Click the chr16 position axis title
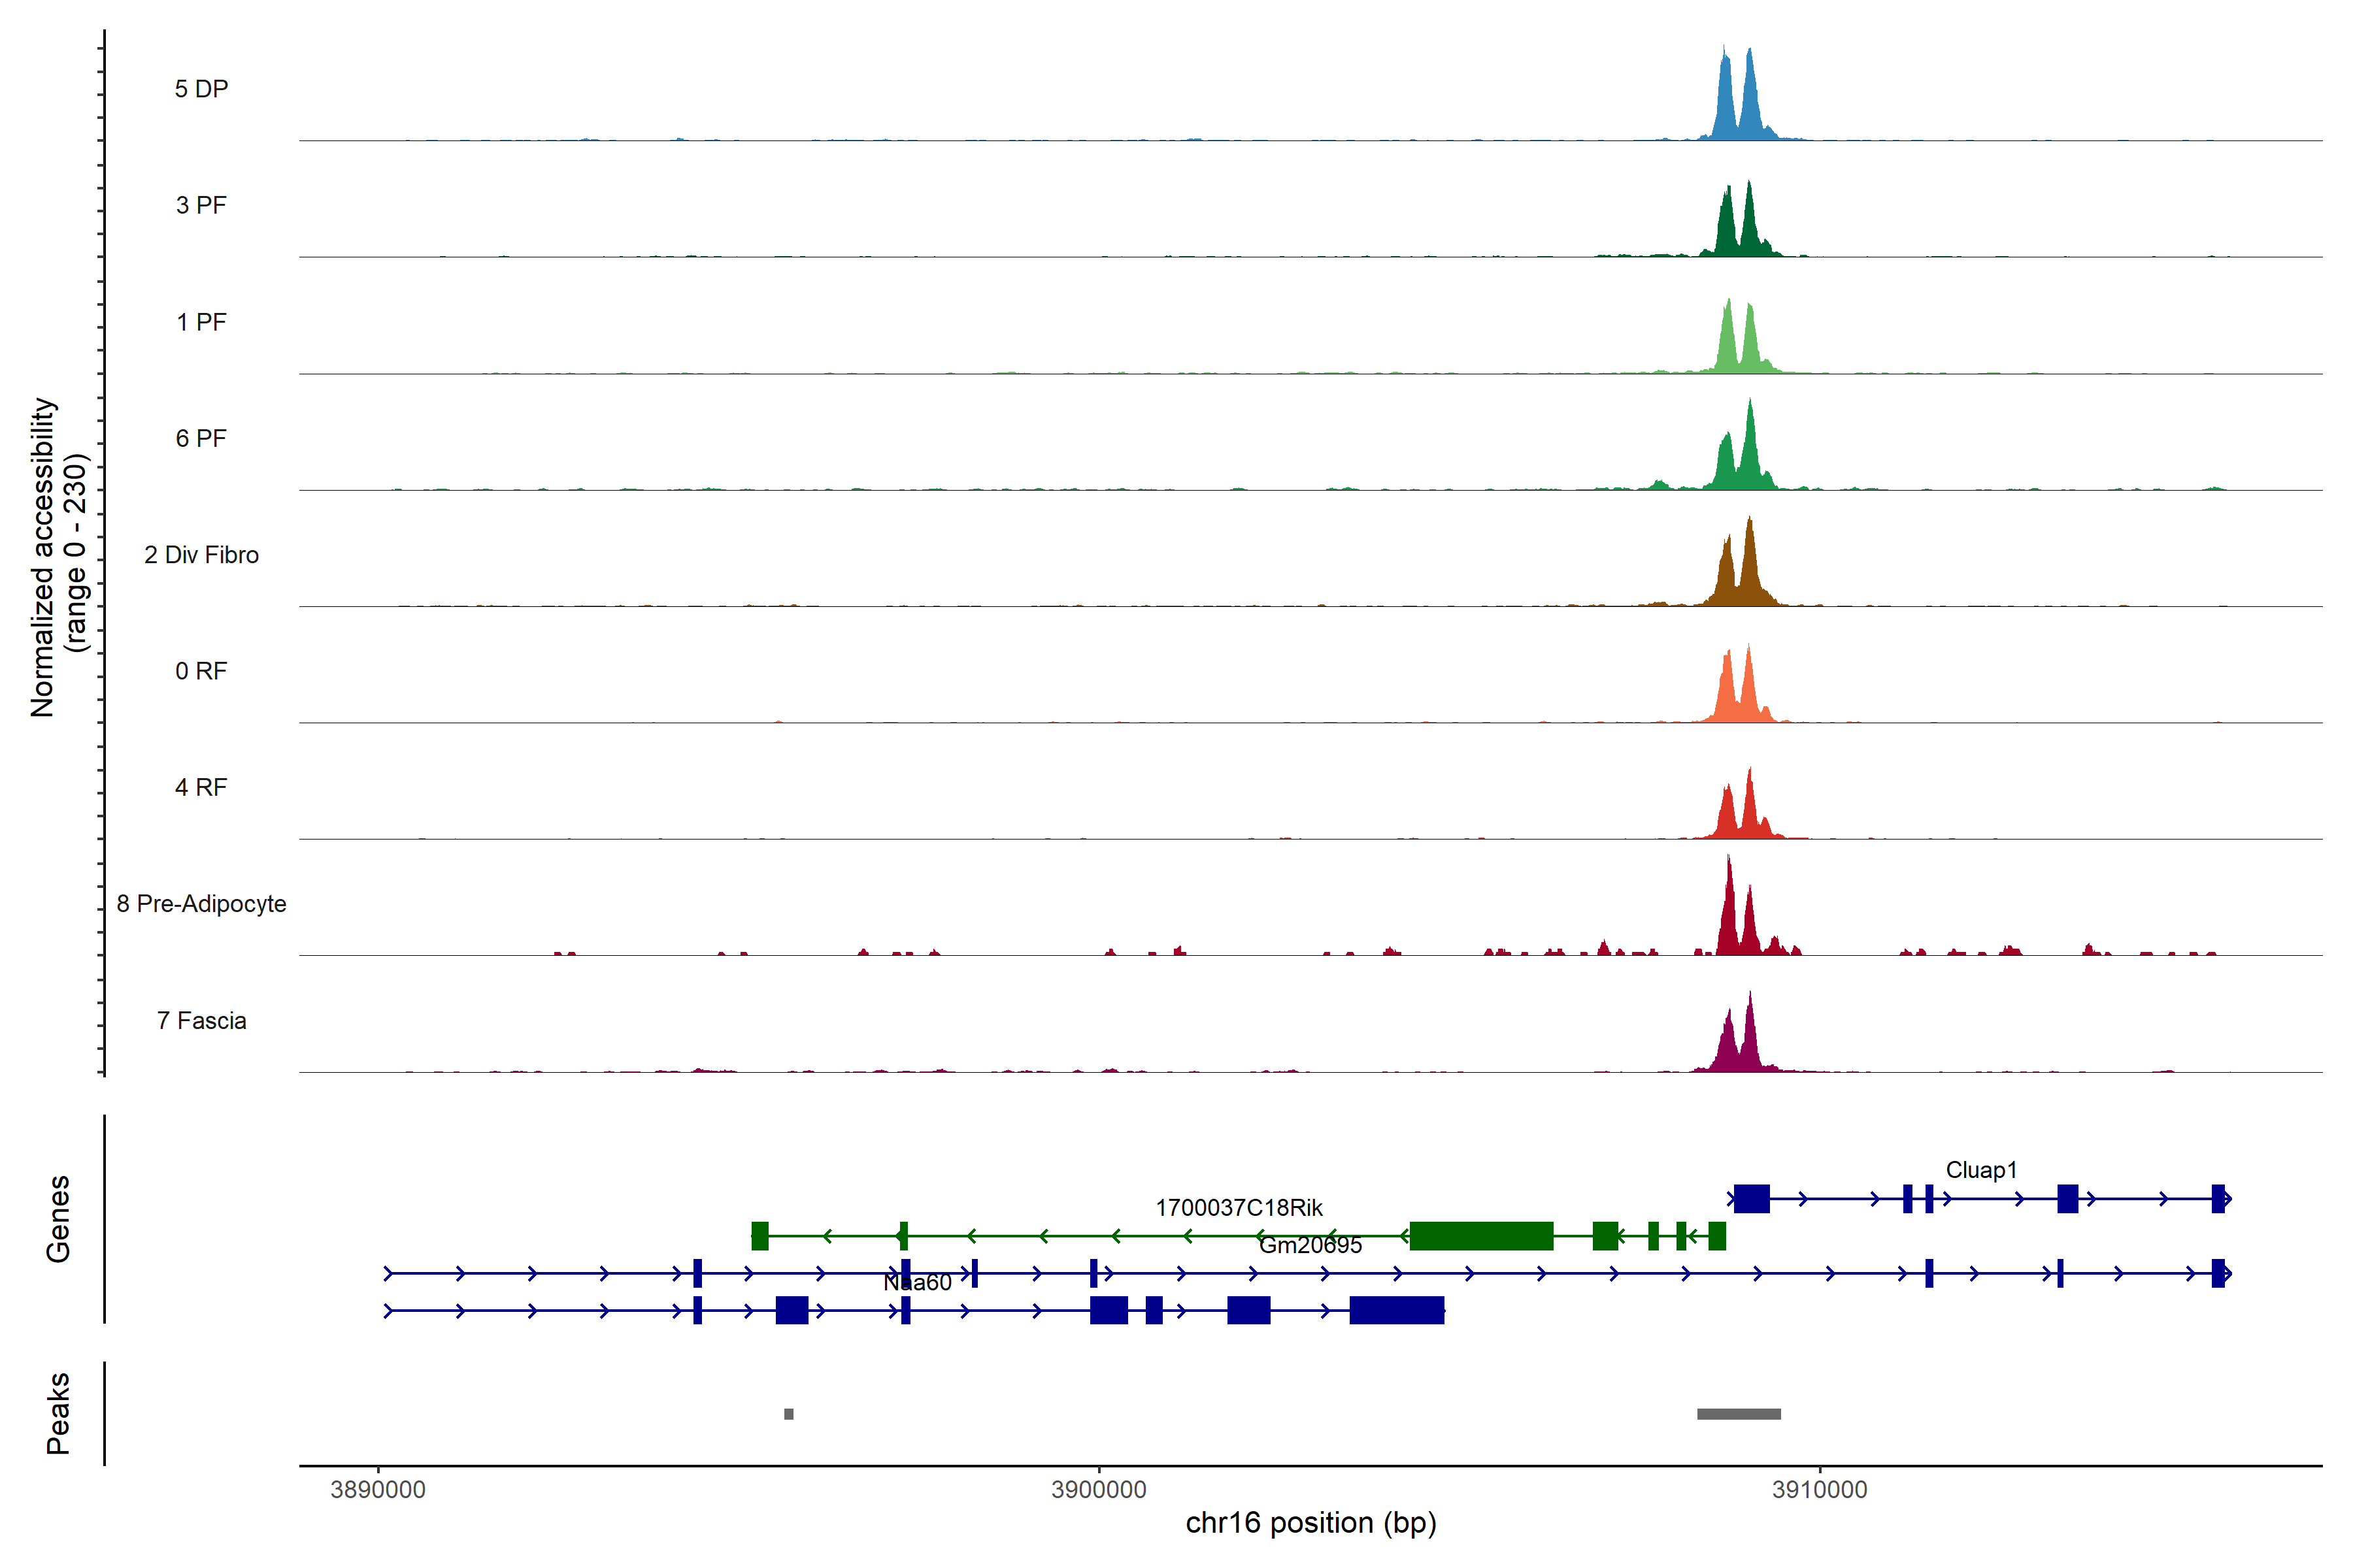 coord(1310,1523)
